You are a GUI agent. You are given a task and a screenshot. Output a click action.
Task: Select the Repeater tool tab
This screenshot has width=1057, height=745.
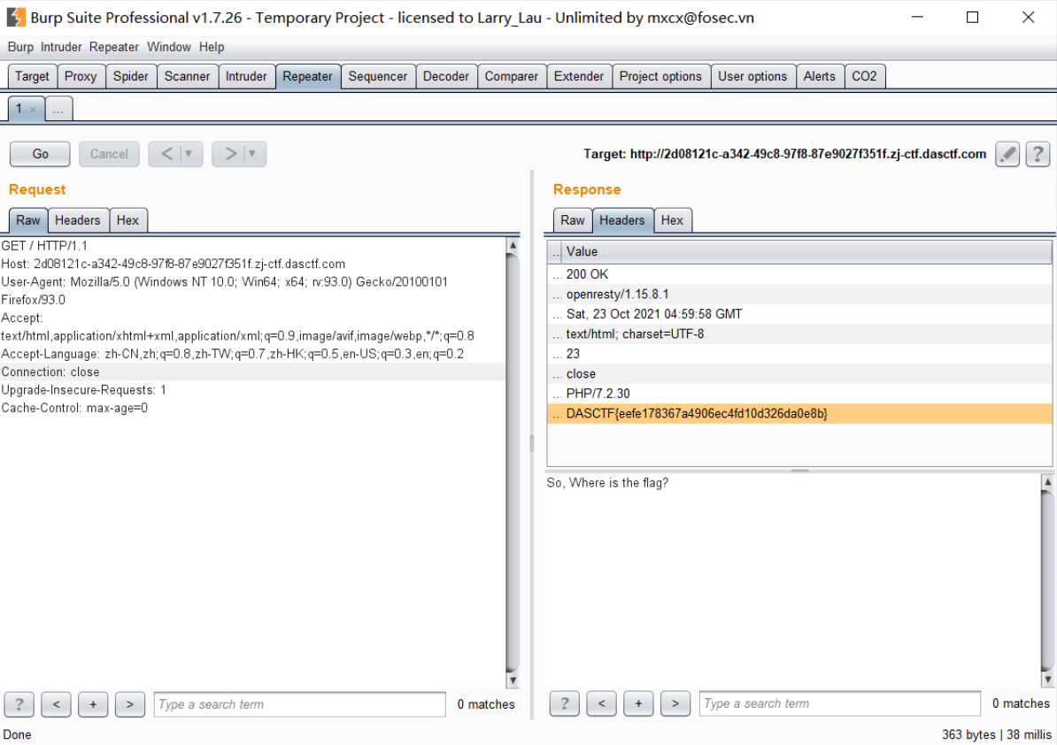(307, 77)
